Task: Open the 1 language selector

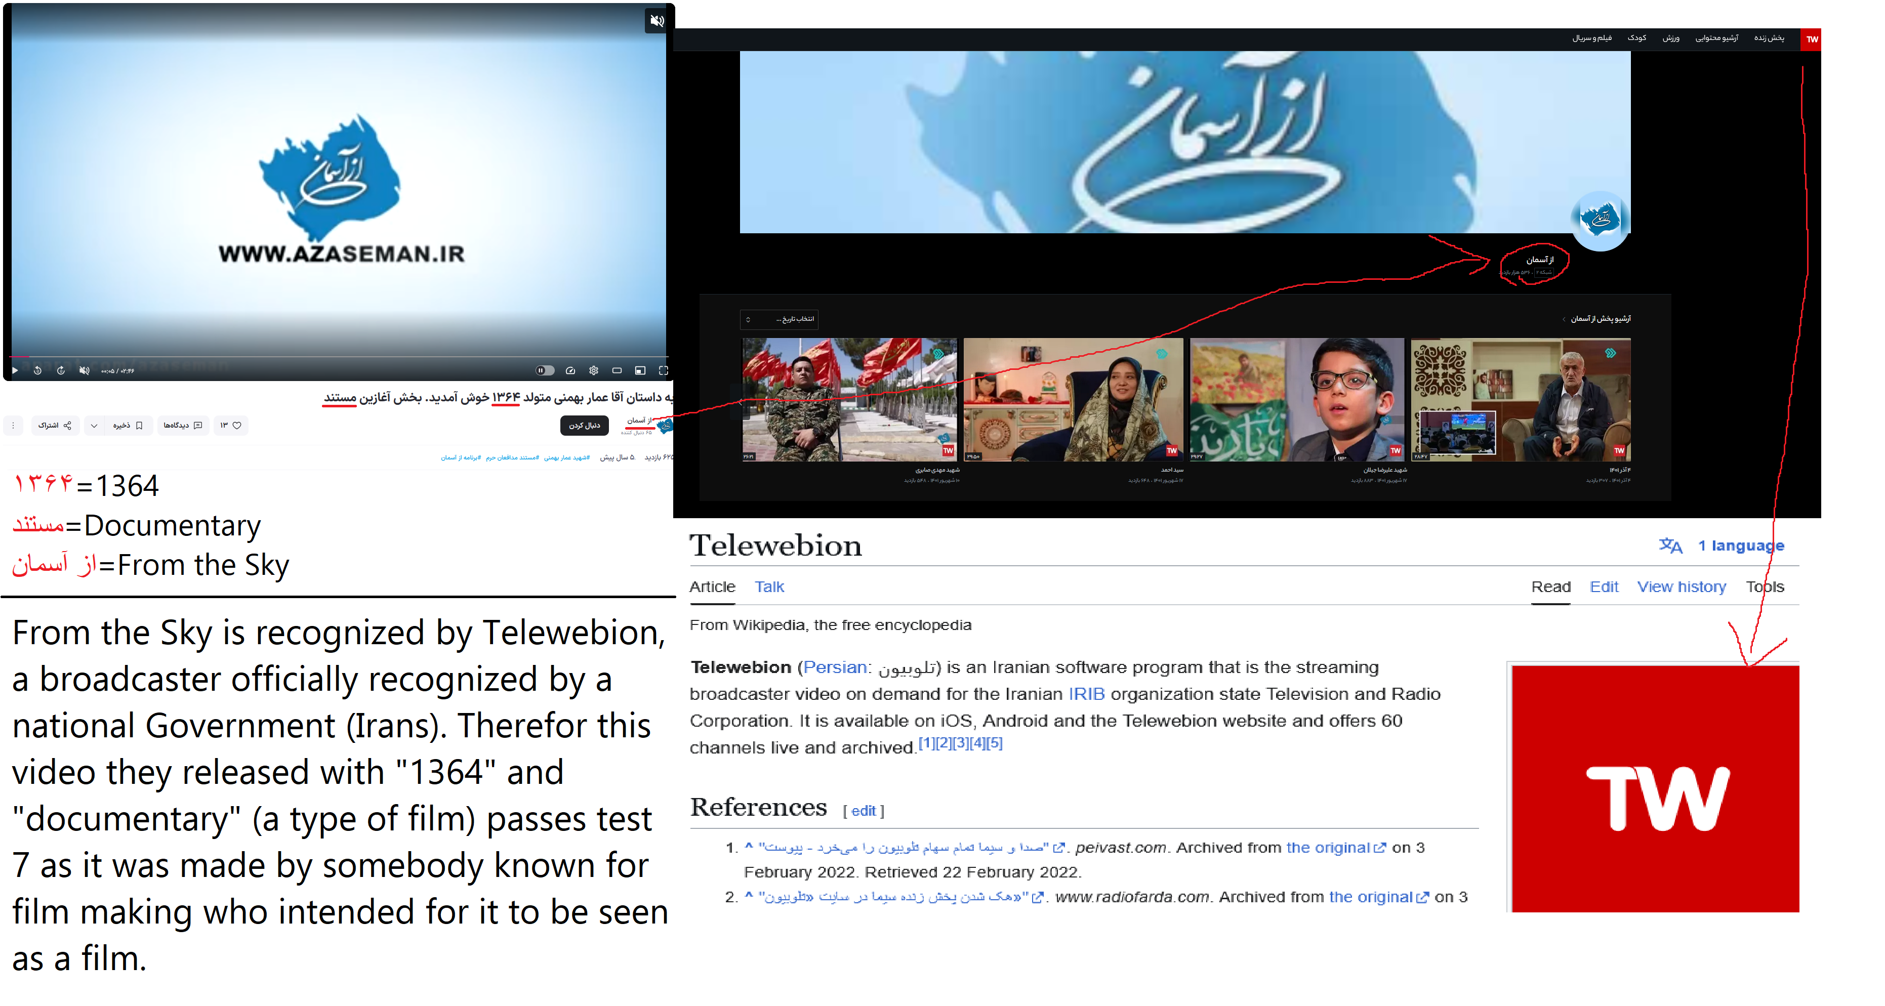Action: click(x=1741, y=546)
